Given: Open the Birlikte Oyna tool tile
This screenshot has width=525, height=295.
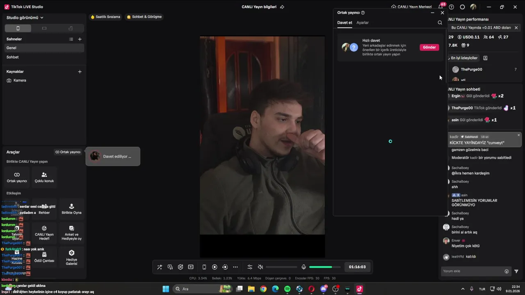Looking at the screenshot, I should pos(71,209).
